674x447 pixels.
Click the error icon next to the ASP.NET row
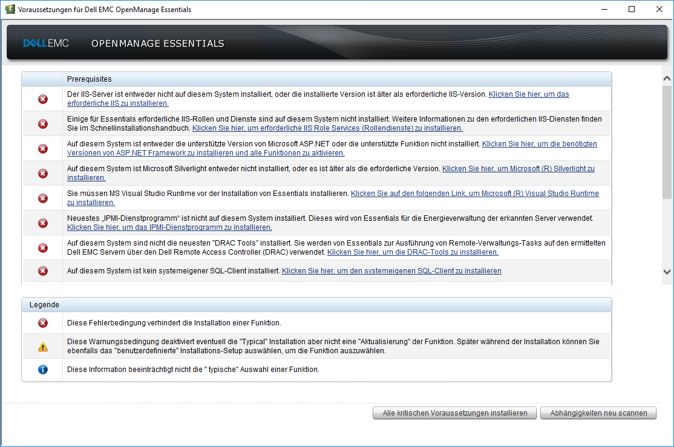43,149
